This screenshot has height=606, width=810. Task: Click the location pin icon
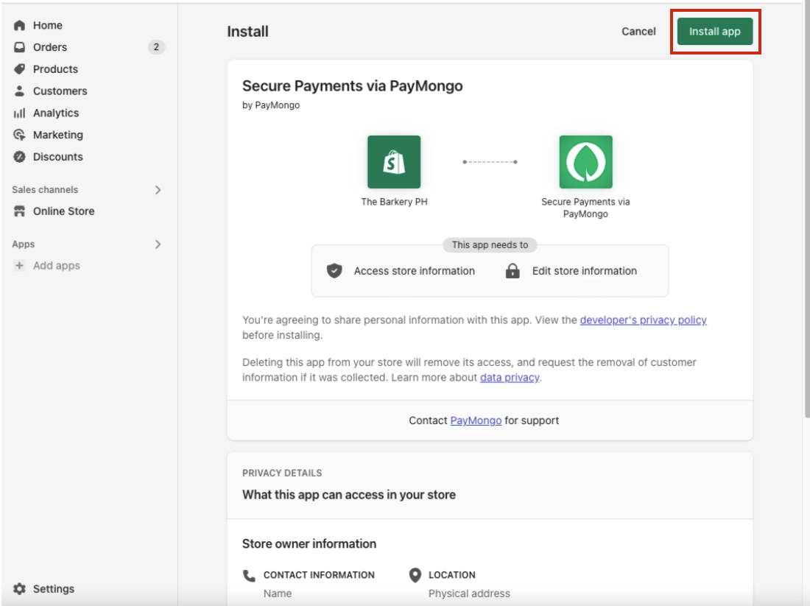415,575
